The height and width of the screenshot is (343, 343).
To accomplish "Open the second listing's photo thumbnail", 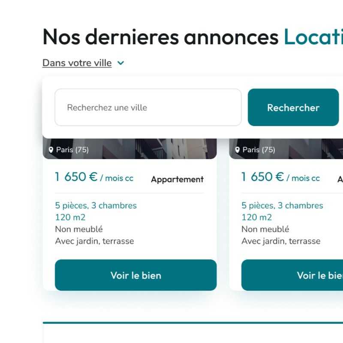I will (286, 149).
